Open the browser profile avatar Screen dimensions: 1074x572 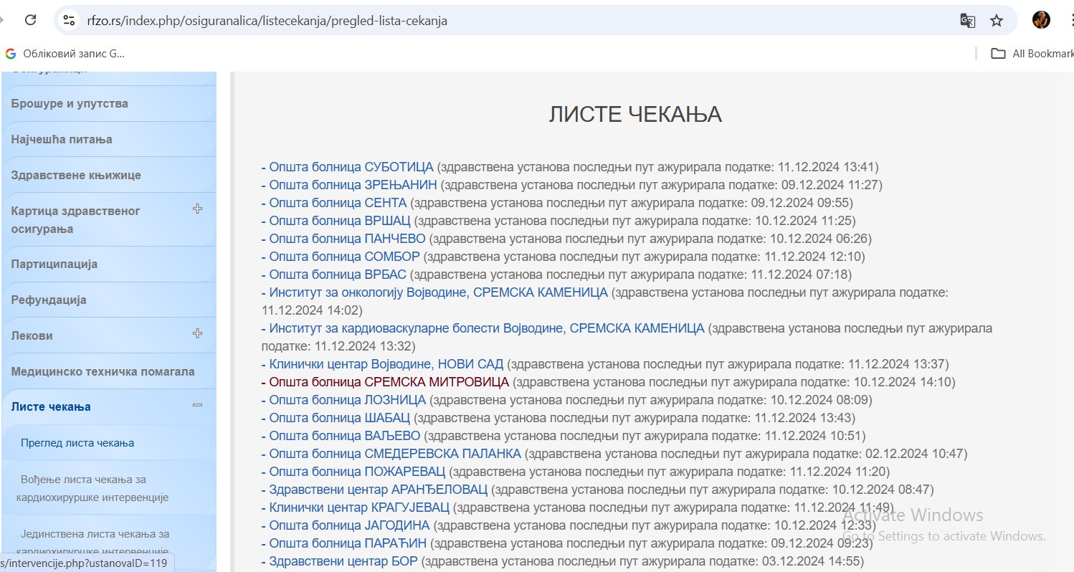[x=1041, y=20]
